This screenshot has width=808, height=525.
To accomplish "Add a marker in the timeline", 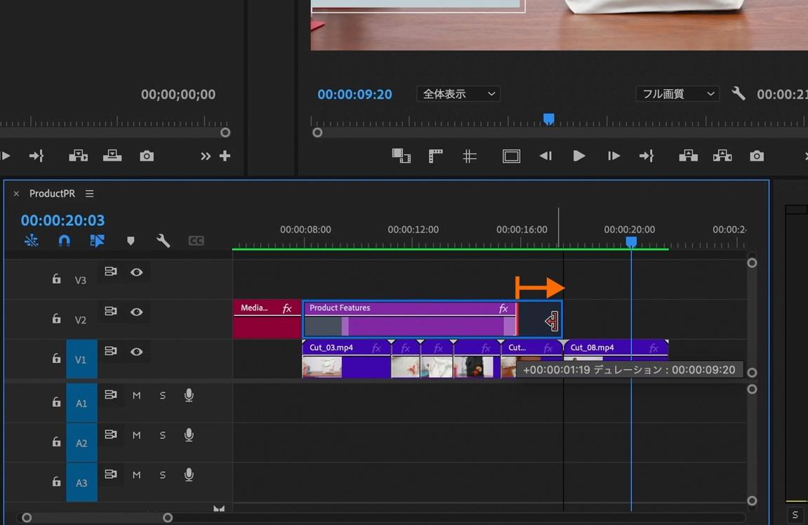I will point(131,241).
